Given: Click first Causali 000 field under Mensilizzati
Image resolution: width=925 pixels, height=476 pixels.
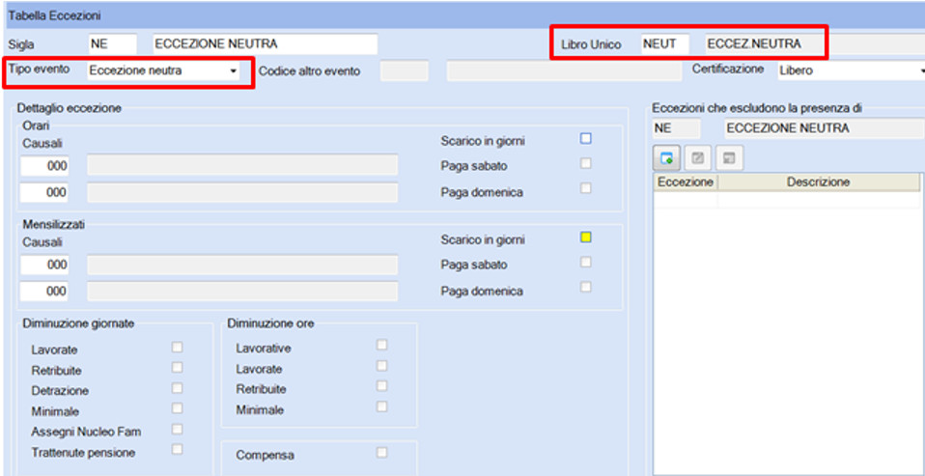Looking at the screenshot, I should coord(44,265).
